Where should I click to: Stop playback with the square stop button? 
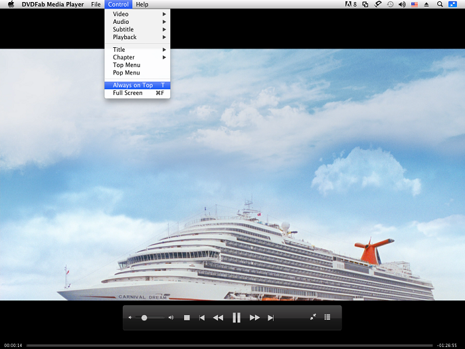[187, 318]
